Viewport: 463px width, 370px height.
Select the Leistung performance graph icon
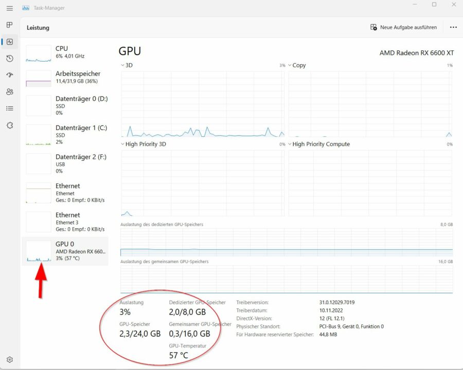9,42
